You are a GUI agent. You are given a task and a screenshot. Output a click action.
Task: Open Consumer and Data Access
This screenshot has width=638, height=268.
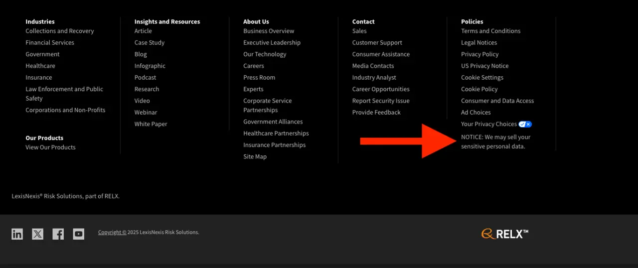tap(497, 101)
